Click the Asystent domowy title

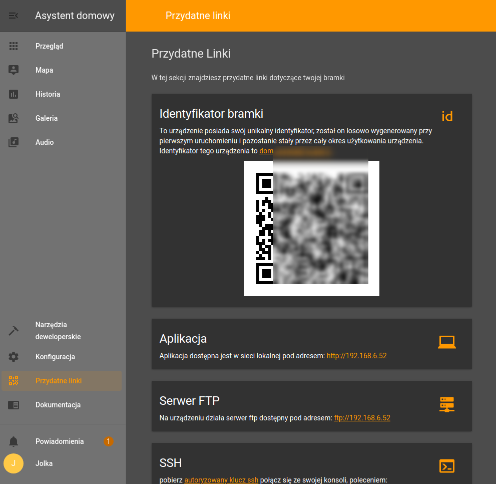(75, 16)
